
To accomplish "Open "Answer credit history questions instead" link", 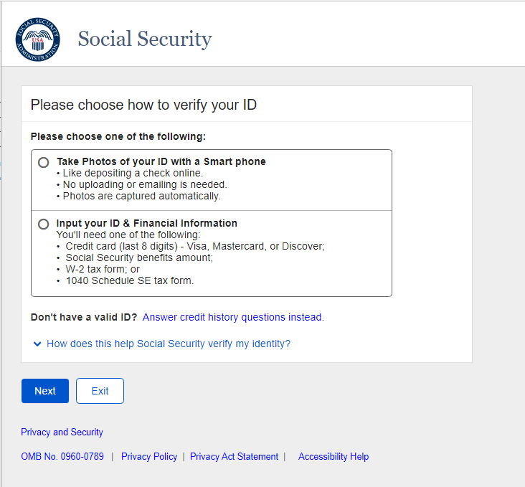I will [x=233, y=317].
